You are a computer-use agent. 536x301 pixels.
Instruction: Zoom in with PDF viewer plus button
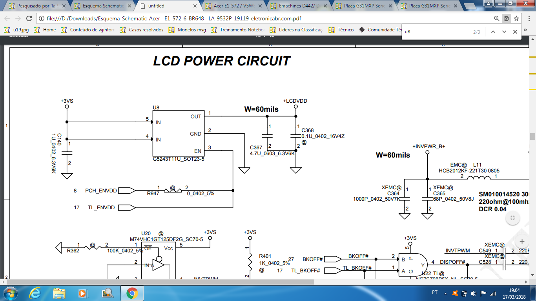point(522,241)
